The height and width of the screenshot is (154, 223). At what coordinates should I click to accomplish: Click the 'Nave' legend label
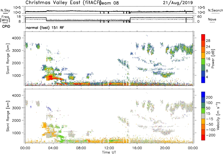pyautogui.click(x=212, y=19)
